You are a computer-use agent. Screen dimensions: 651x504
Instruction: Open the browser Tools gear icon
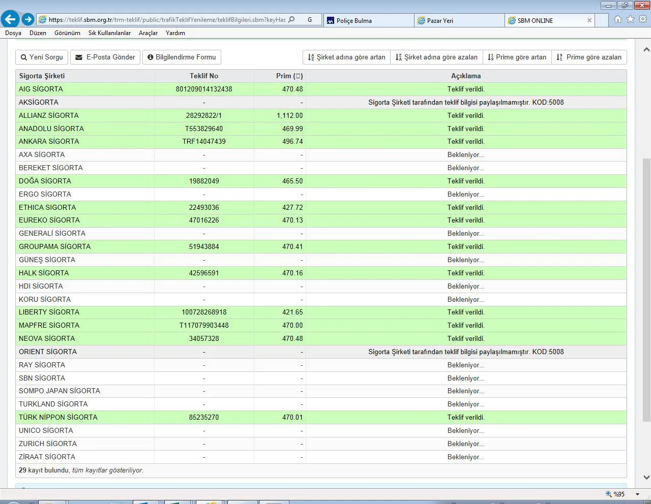click(x=643, y=19)
